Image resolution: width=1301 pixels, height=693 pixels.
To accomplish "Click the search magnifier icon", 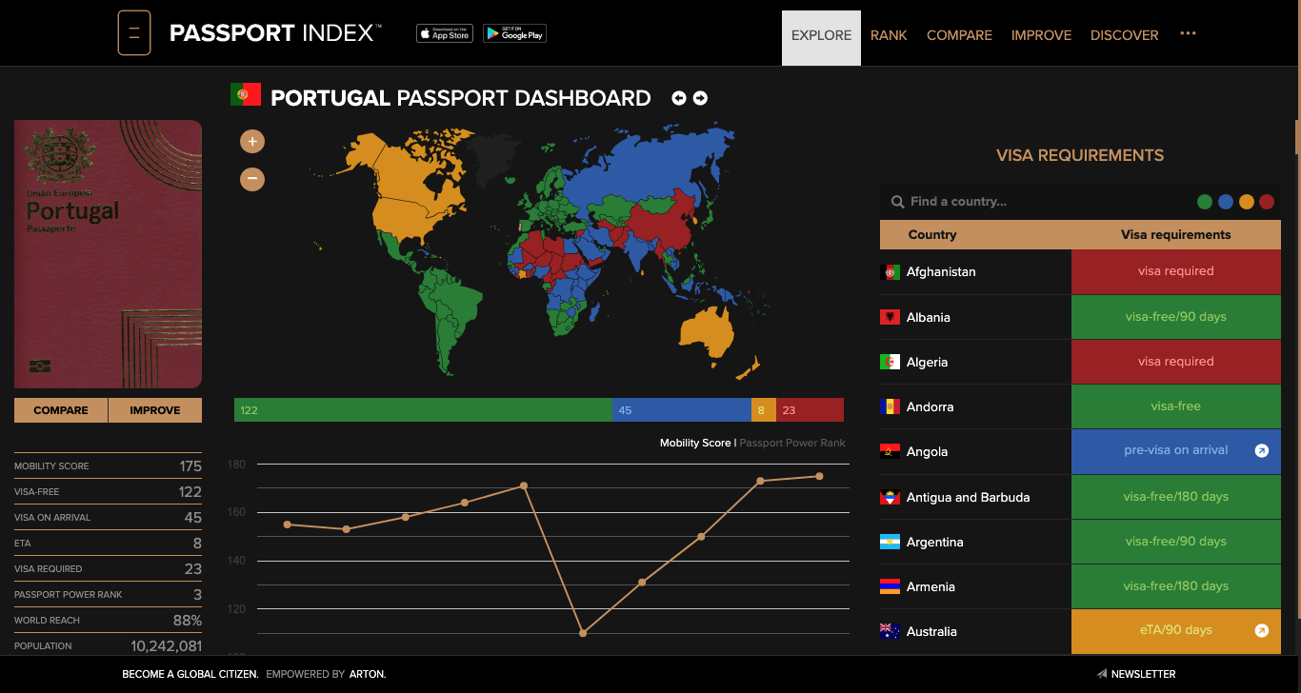I will [897, 202].
